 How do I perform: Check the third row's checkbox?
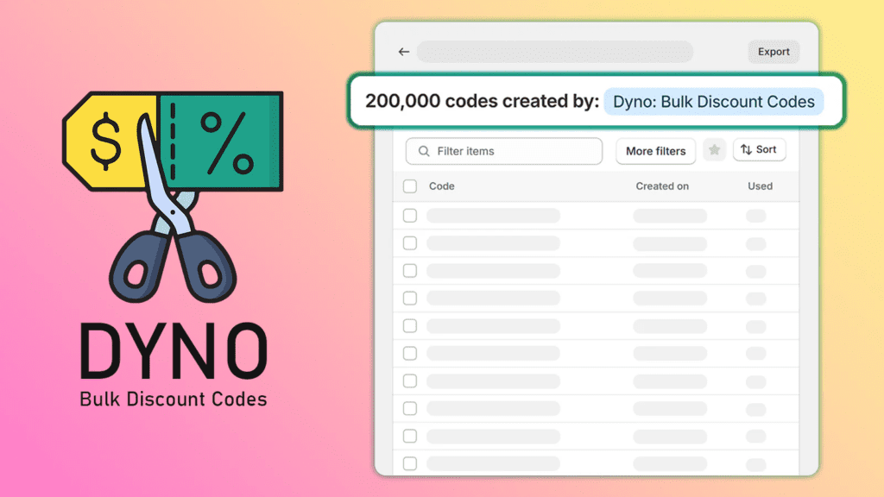coord(410,271)
